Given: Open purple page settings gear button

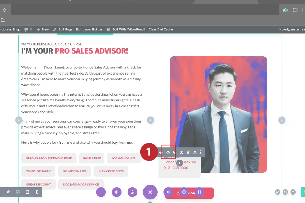Looking at the screenshot, I should 168,192.
